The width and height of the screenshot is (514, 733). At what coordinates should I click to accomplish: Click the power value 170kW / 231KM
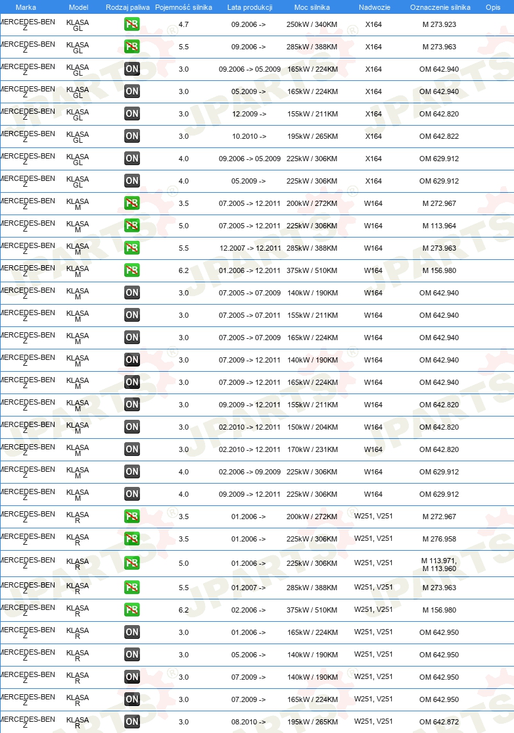point(312,449)
